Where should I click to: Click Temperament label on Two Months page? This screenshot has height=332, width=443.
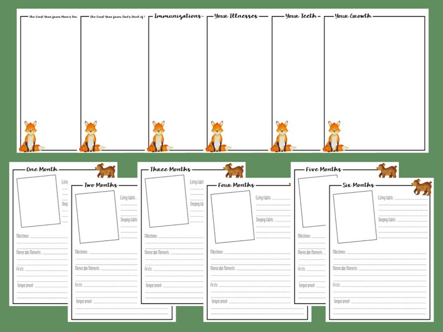[84, 301]
